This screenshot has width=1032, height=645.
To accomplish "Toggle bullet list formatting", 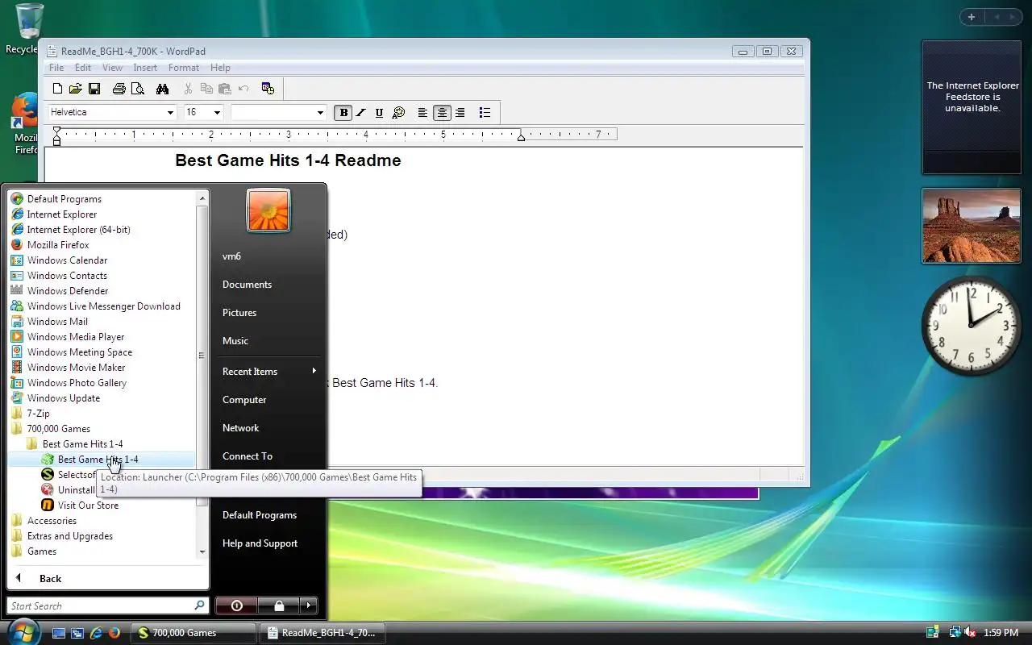I will (485, 113).
